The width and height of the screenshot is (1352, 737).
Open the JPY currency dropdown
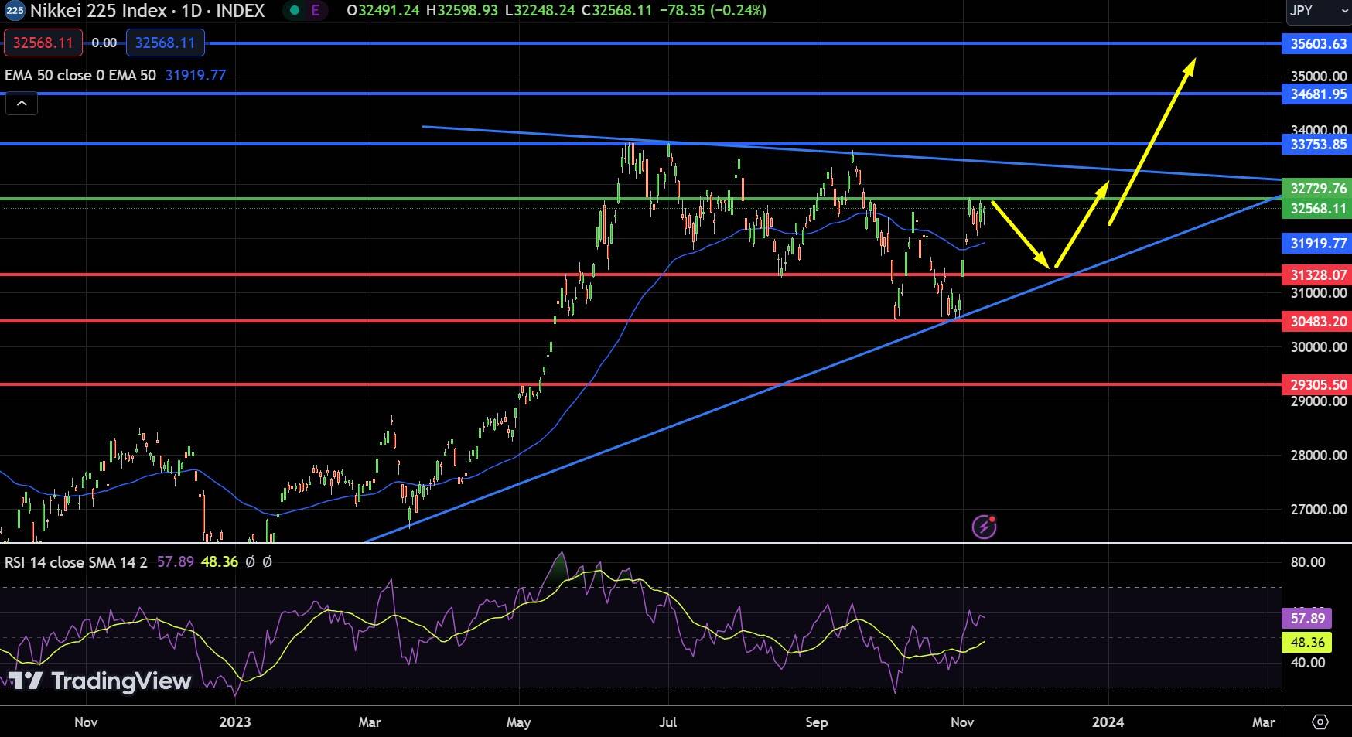(x=1318, y=11)
